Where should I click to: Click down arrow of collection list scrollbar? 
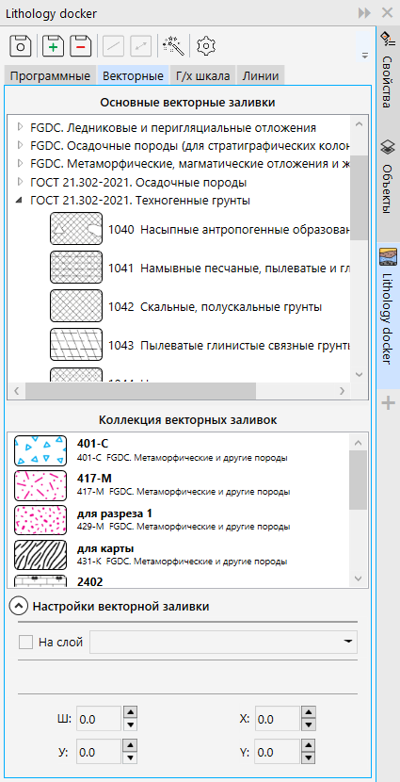(359, 578)
